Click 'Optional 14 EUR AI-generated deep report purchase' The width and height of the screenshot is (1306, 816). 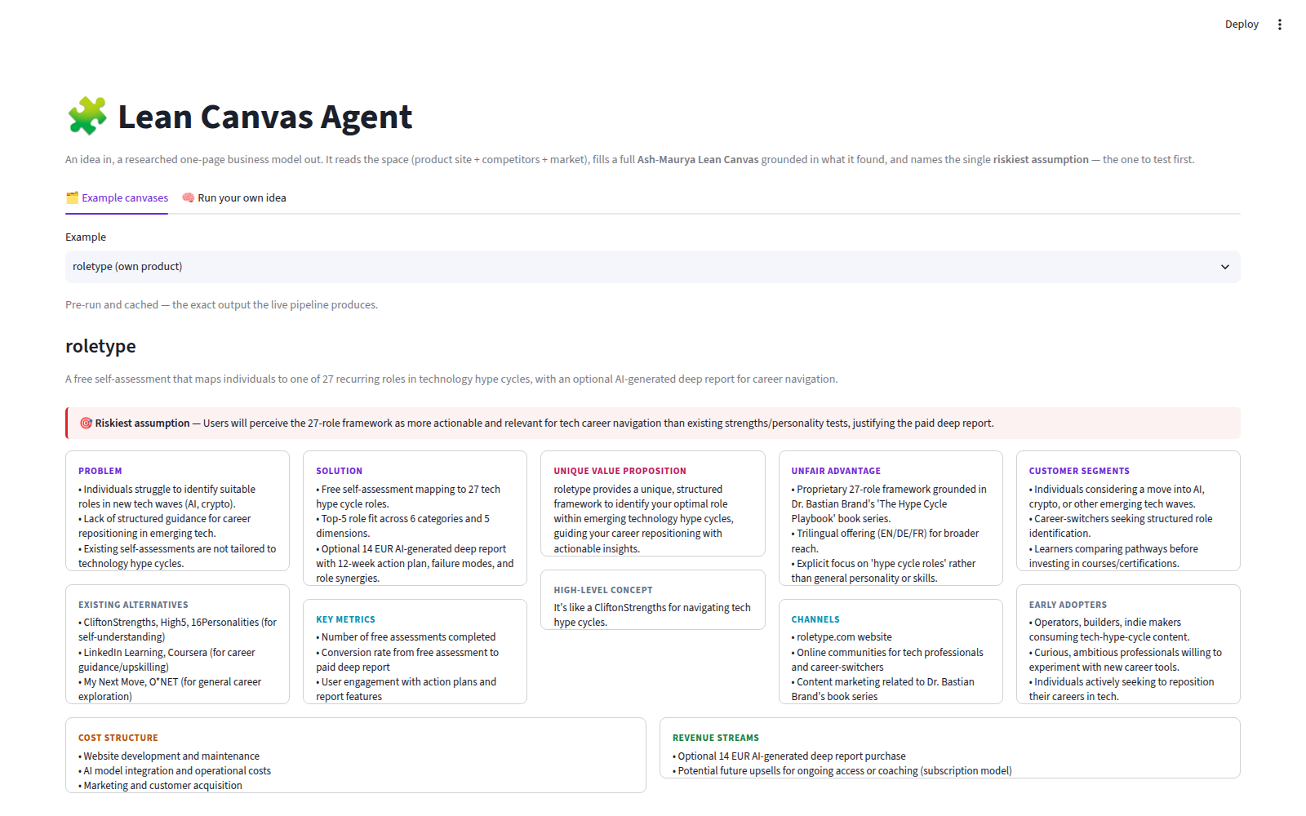point(789,756)
